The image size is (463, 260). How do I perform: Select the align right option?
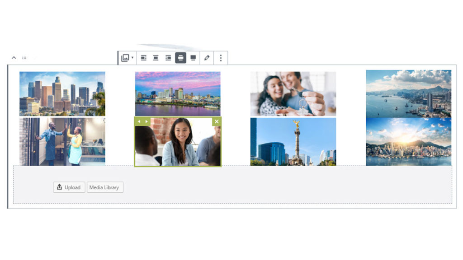[168, 58]
